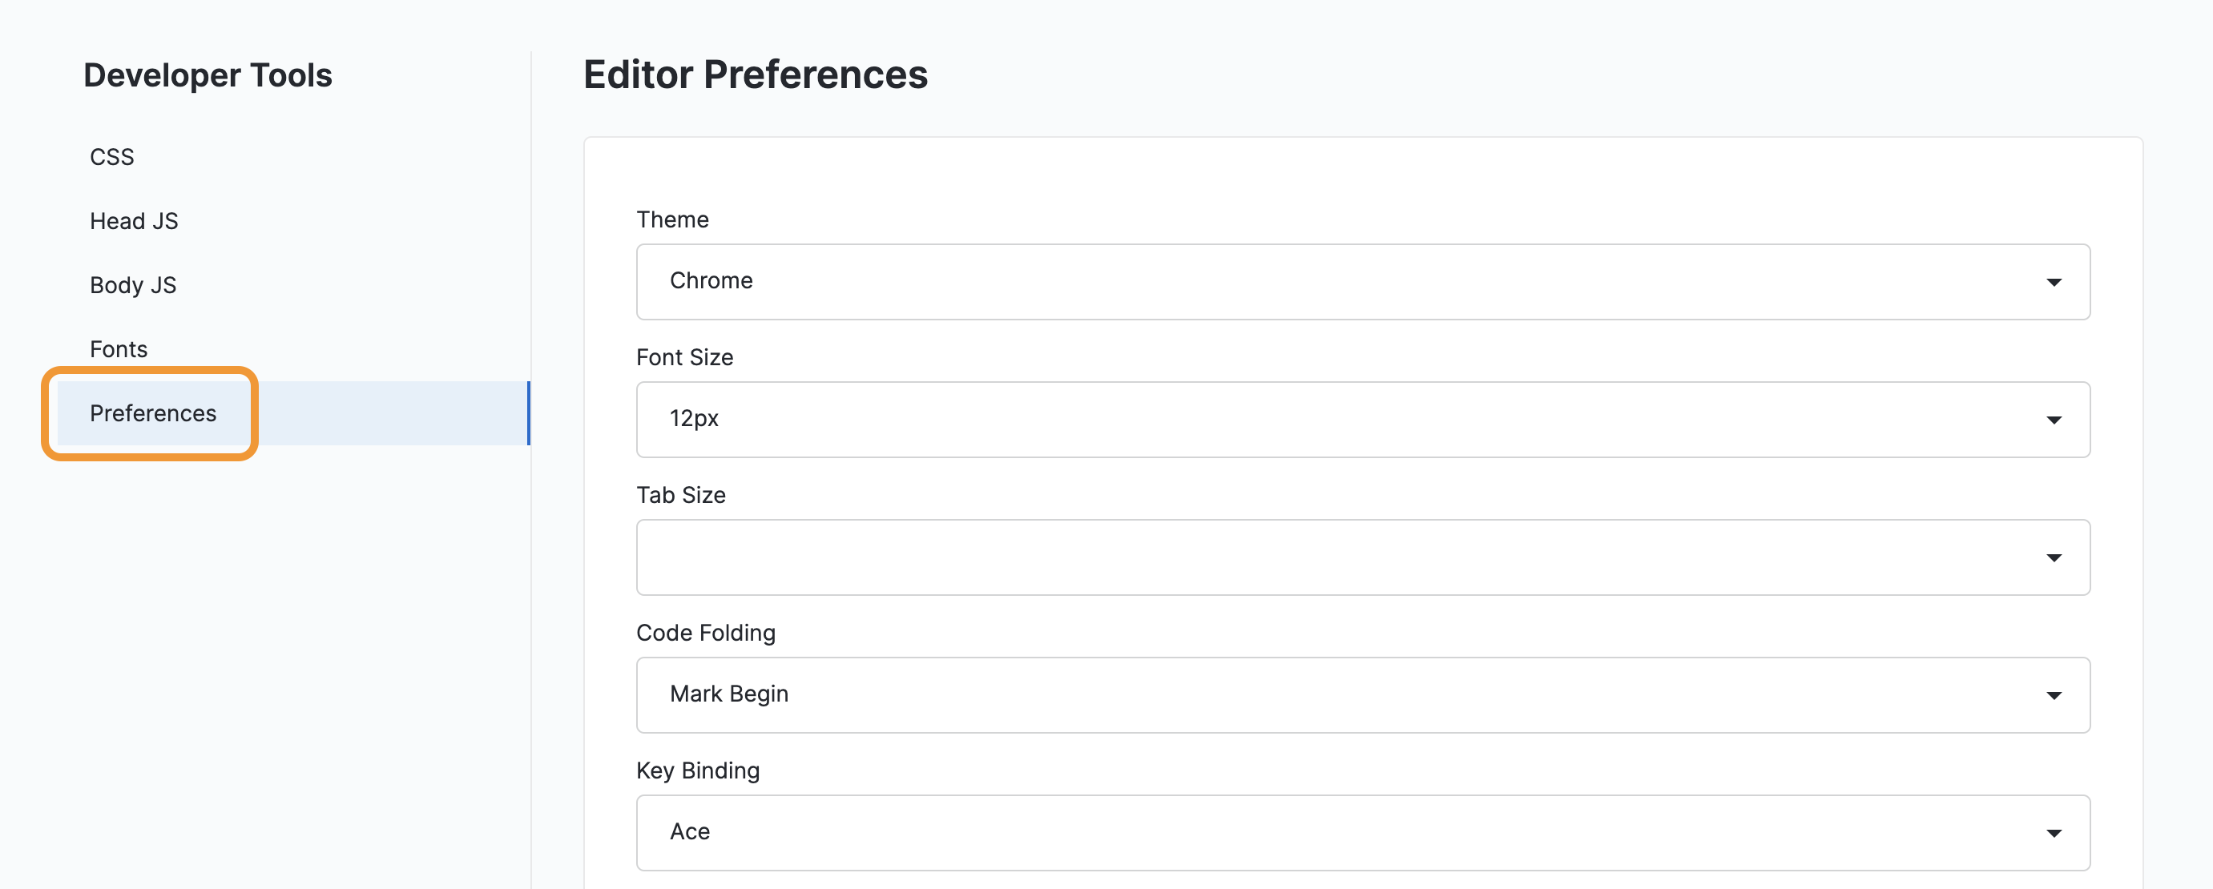Click the Code Folding caret arrow

point(2054,696)
